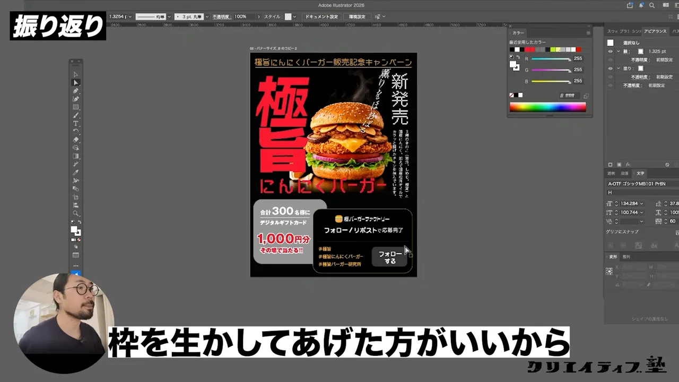Collapse the 線 stroke row chevron
The width and height of the screenshot is (679, 382).
pyautogui.click(x=618, y=51)
